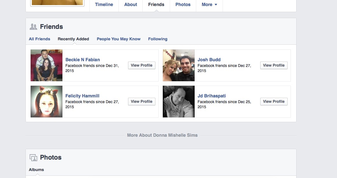This screenshot has width=337, height=178.
Task: Switch to the About tab
Action: [x=131, y=4]
